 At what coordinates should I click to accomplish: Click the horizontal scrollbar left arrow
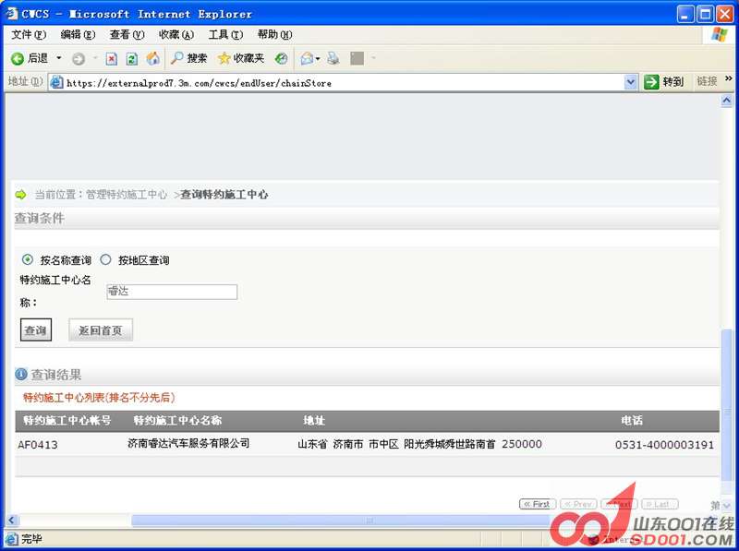coord(12,521)
